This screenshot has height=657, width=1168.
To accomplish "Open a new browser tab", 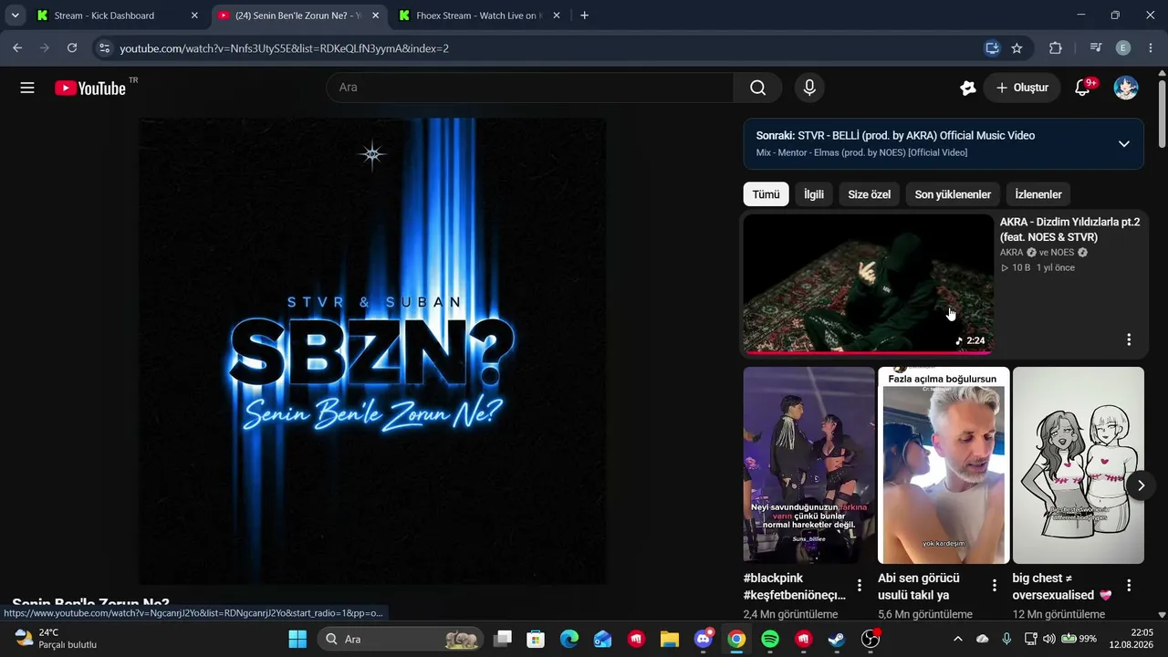I will coord(584,16).
